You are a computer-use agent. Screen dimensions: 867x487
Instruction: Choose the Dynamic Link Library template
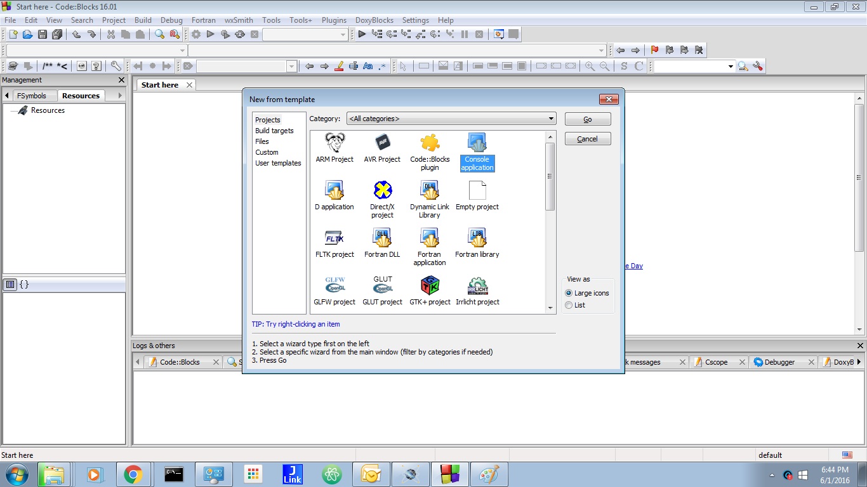click(x=429, y=198)
